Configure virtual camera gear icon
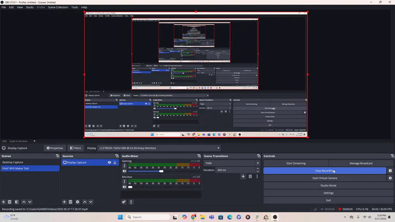The image size is (395, 222). [390, 178]
